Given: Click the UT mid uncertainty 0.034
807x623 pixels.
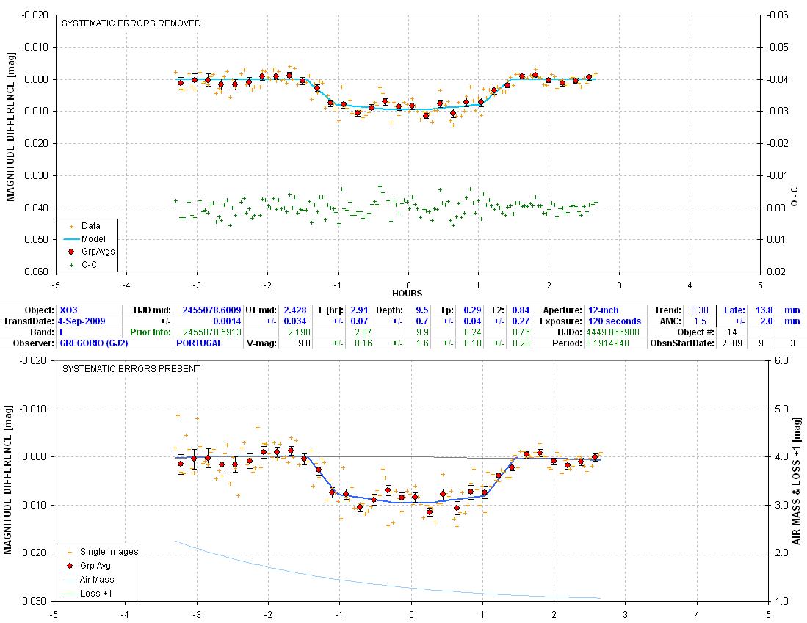Looking at the screenshot, I should (x=295, y=321).
